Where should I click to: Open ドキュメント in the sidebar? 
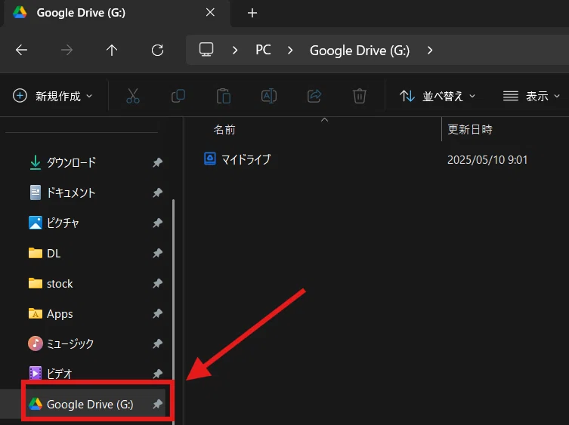point(71,192)
